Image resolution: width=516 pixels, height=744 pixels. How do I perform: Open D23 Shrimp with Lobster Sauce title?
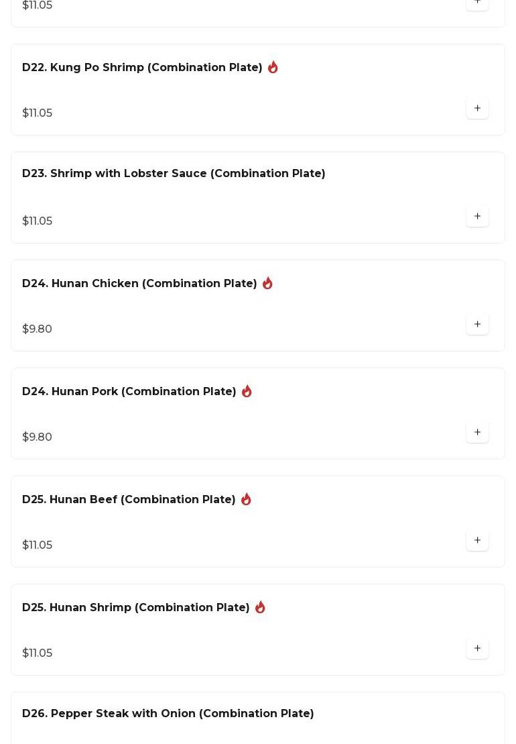coord(174,174)
